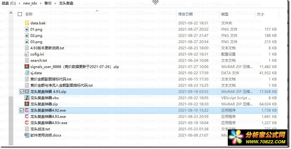Select cofig.ini file name
The image size is (291, 149).
coord(37,54)
